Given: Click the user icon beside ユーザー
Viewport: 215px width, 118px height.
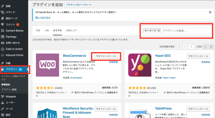Looking at the screenshot, I should [2, 102].
